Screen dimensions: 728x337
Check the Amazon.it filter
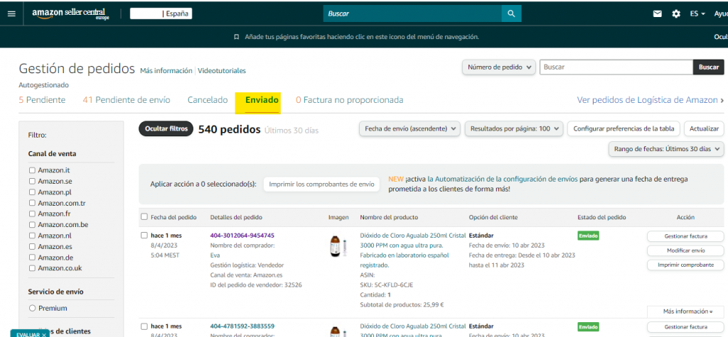(x=32, y=170)
